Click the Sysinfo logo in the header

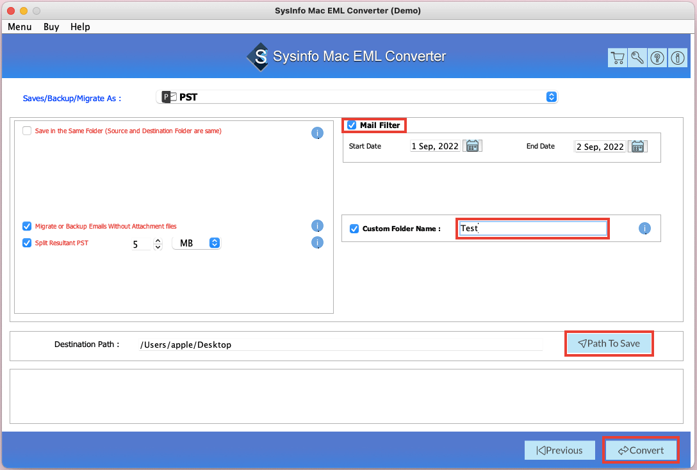pyautogui.click(x=258, y=56)
